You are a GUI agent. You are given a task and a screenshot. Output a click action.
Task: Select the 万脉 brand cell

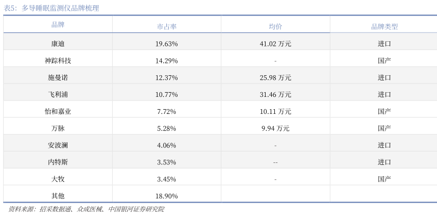[x=58, y=128]
